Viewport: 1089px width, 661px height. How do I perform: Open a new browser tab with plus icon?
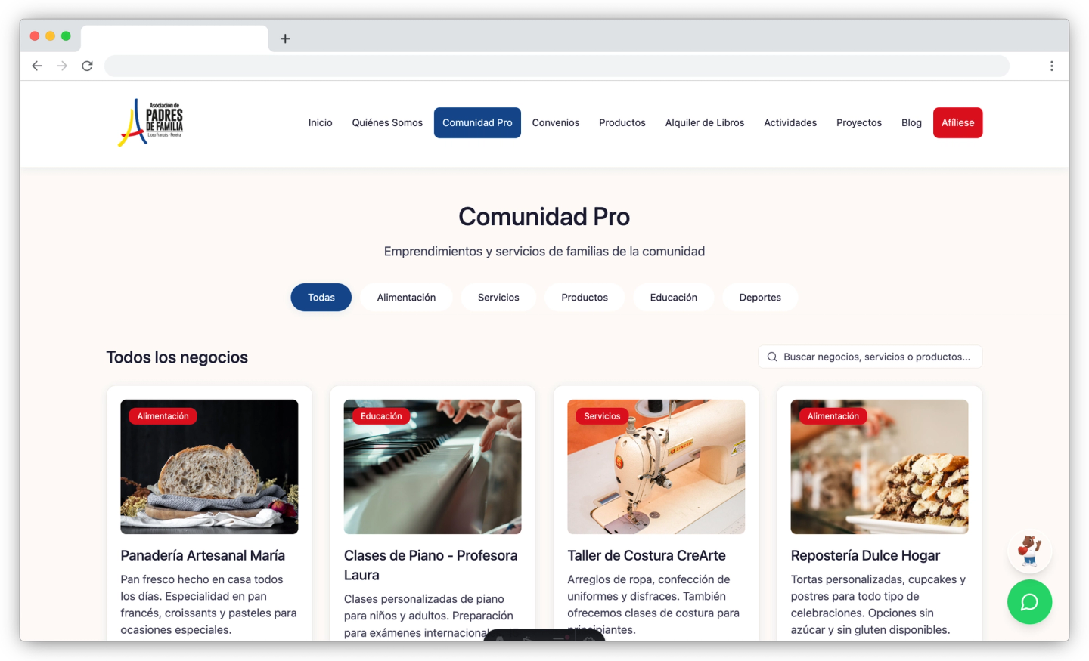coord(285,39)
